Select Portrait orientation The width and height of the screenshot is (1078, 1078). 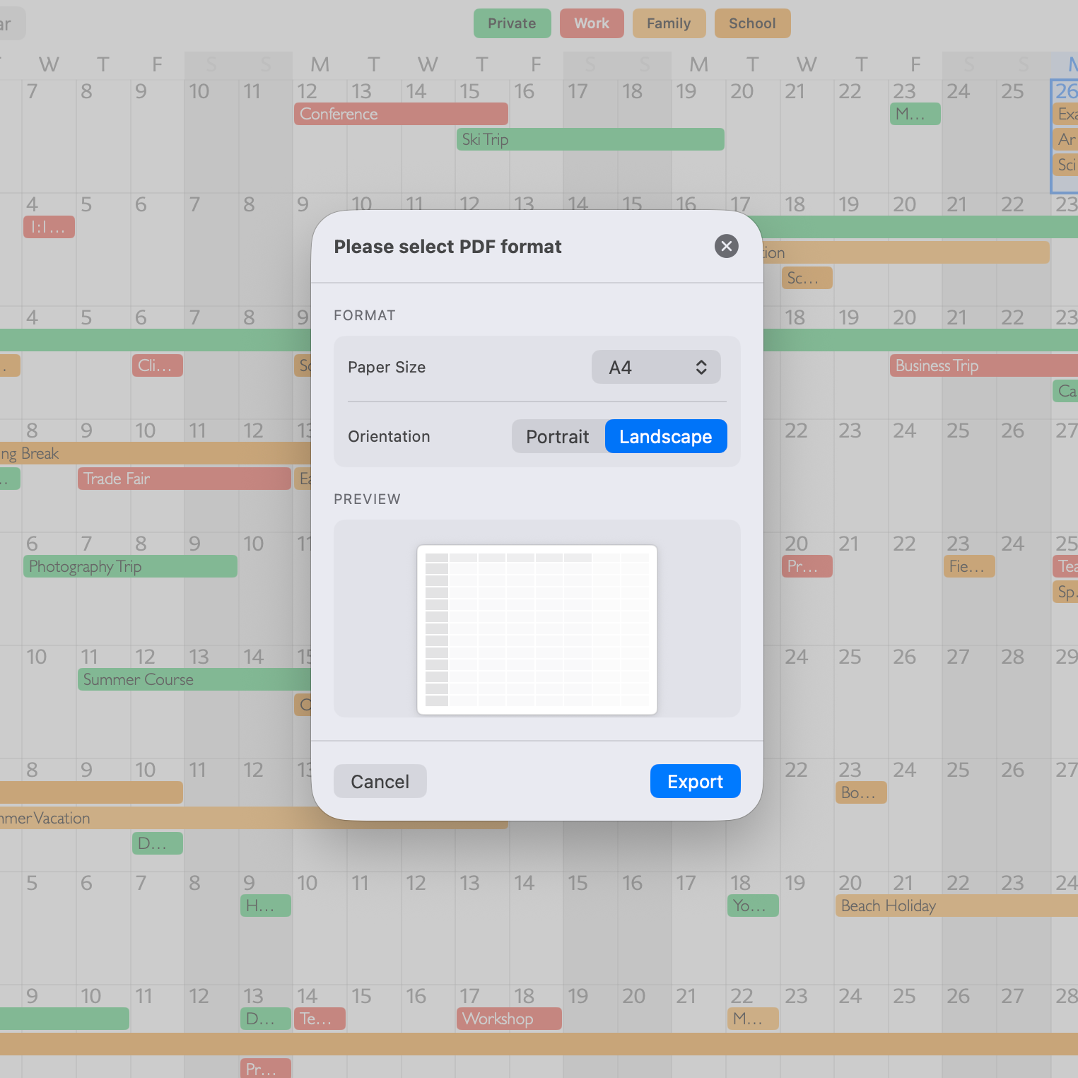click(558, 437)
